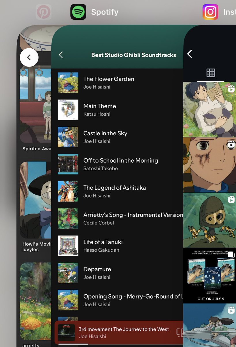Tap the Instagram back arrow
This screenshot has height=347, width=236.
[190, 54]
